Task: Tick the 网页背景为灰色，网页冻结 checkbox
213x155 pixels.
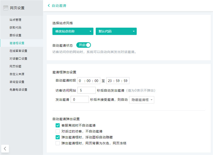Action: coord(58,143)
